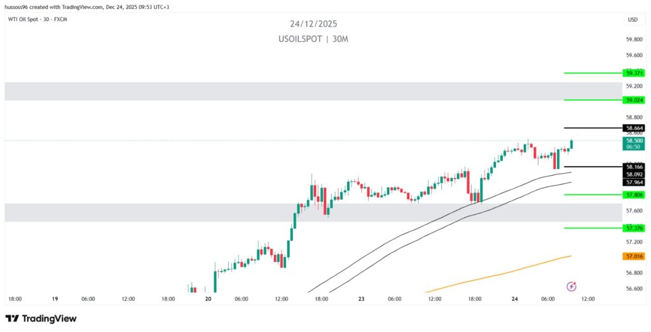Click the WTI Oil Spot symbol label
This screenshot has height=332, width=651.
(36, 19)
